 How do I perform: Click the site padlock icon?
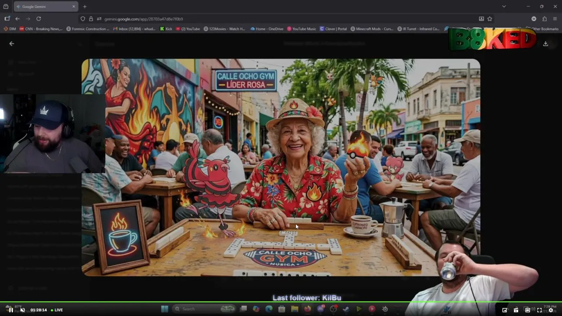pyautogui.click(x=91, y=19)
